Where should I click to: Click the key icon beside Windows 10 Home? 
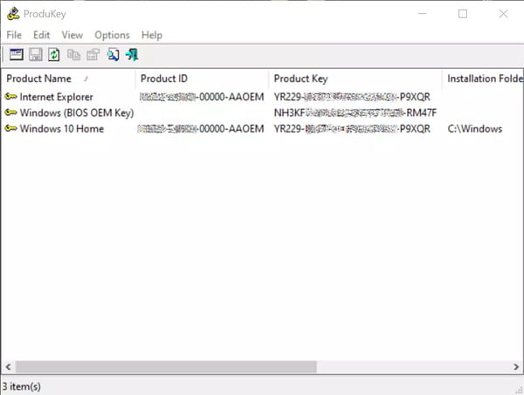click(x=11, y=128)
